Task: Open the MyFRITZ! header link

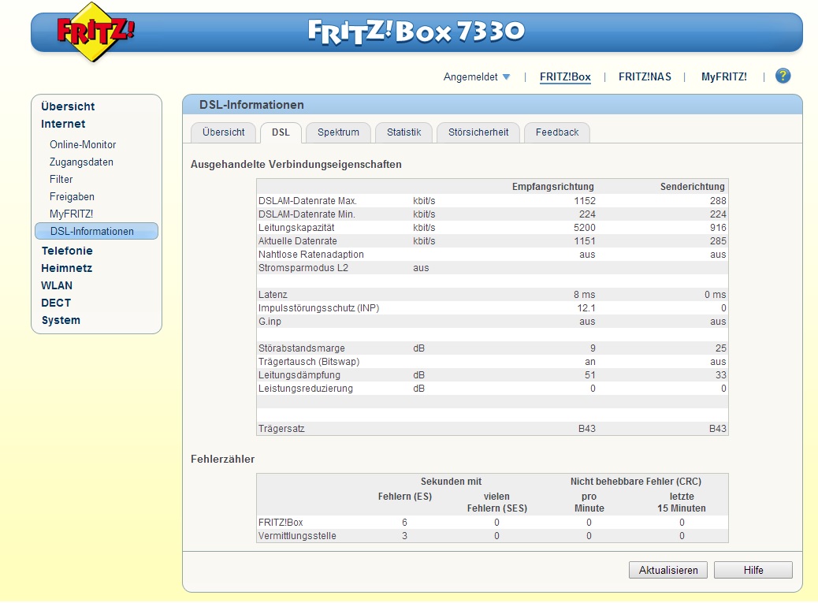Action: (x=723, y=76)
